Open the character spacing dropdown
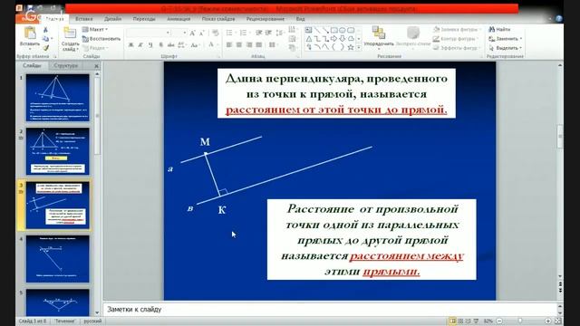Image resolution: width=580 pixels, height=326 pixels. click(x=181, y=45)
